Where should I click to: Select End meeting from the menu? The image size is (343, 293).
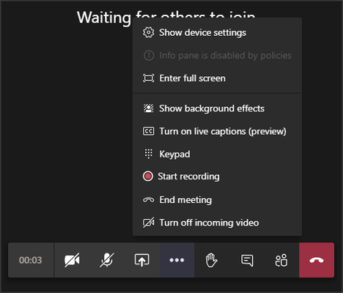[x=217, y=200]
